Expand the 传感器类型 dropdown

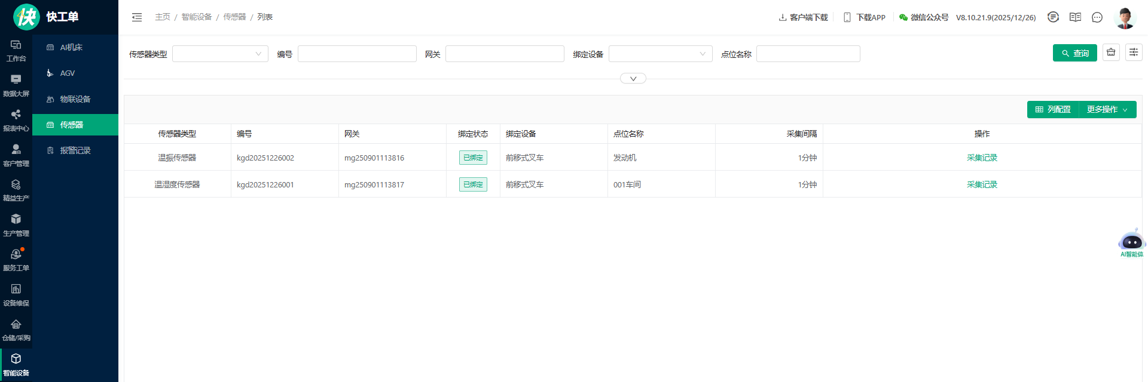[220, 54]
